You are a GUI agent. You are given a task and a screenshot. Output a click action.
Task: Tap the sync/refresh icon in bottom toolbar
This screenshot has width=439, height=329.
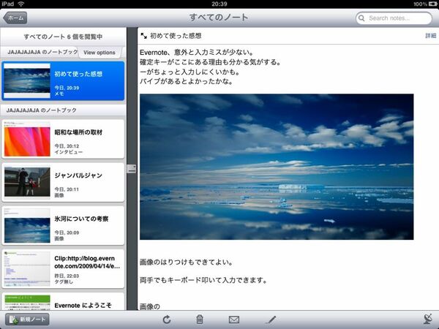167,319
